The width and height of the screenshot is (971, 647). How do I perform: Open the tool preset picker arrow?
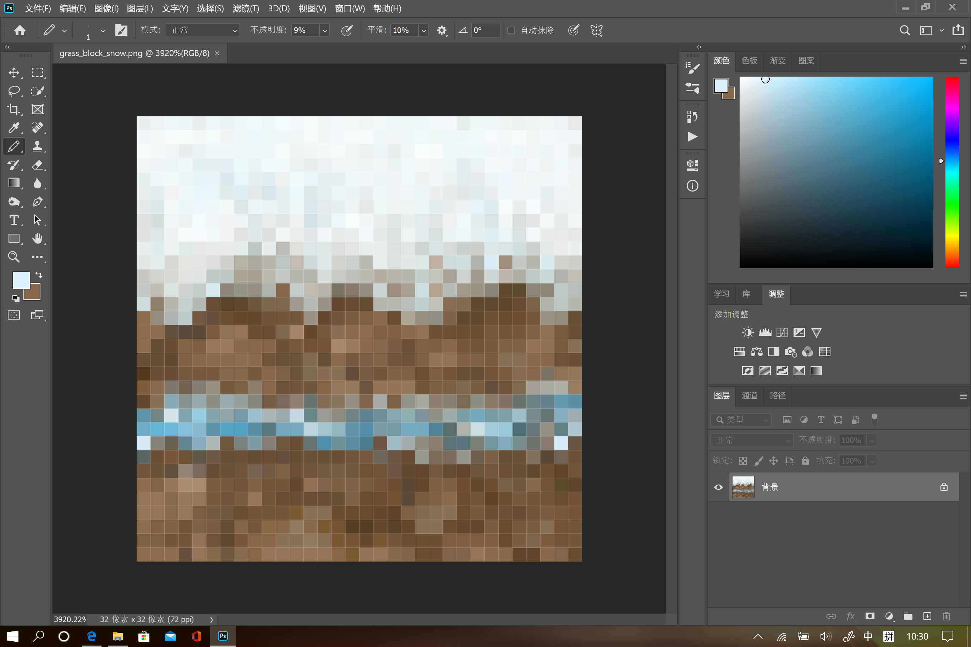click(64, 31)
